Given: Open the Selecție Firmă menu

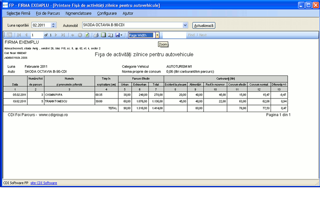Looking at the screenshot, I should point(18,13).
